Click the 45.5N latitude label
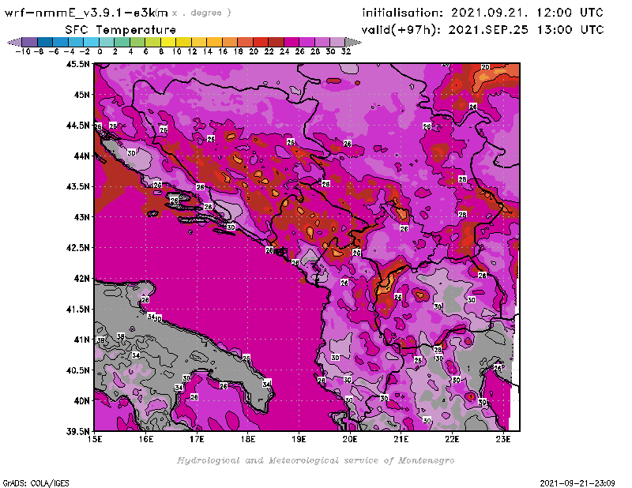Screen dimensions: 632x488 tap(78, 64)
